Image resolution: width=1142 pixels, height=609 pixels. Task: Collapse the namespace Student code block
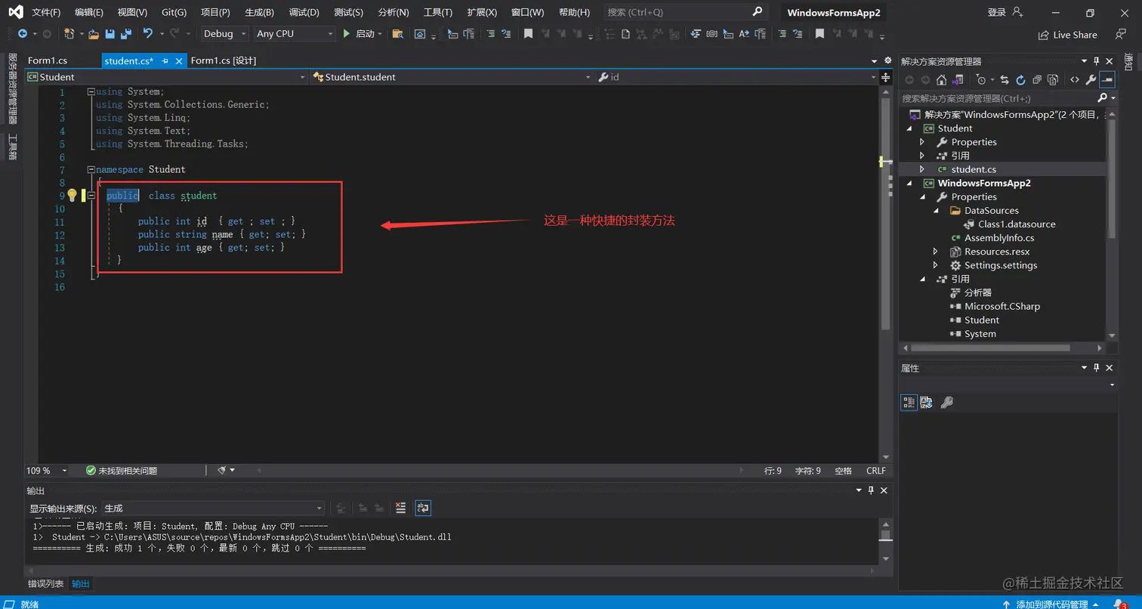point(91,169)
